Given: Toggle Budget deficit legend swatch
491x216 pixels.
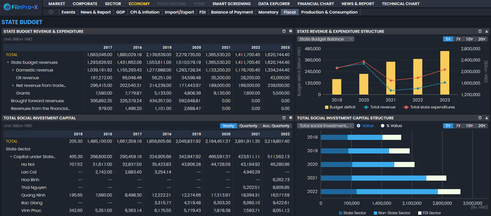Looking at the screenshot, I should [327, 107].
